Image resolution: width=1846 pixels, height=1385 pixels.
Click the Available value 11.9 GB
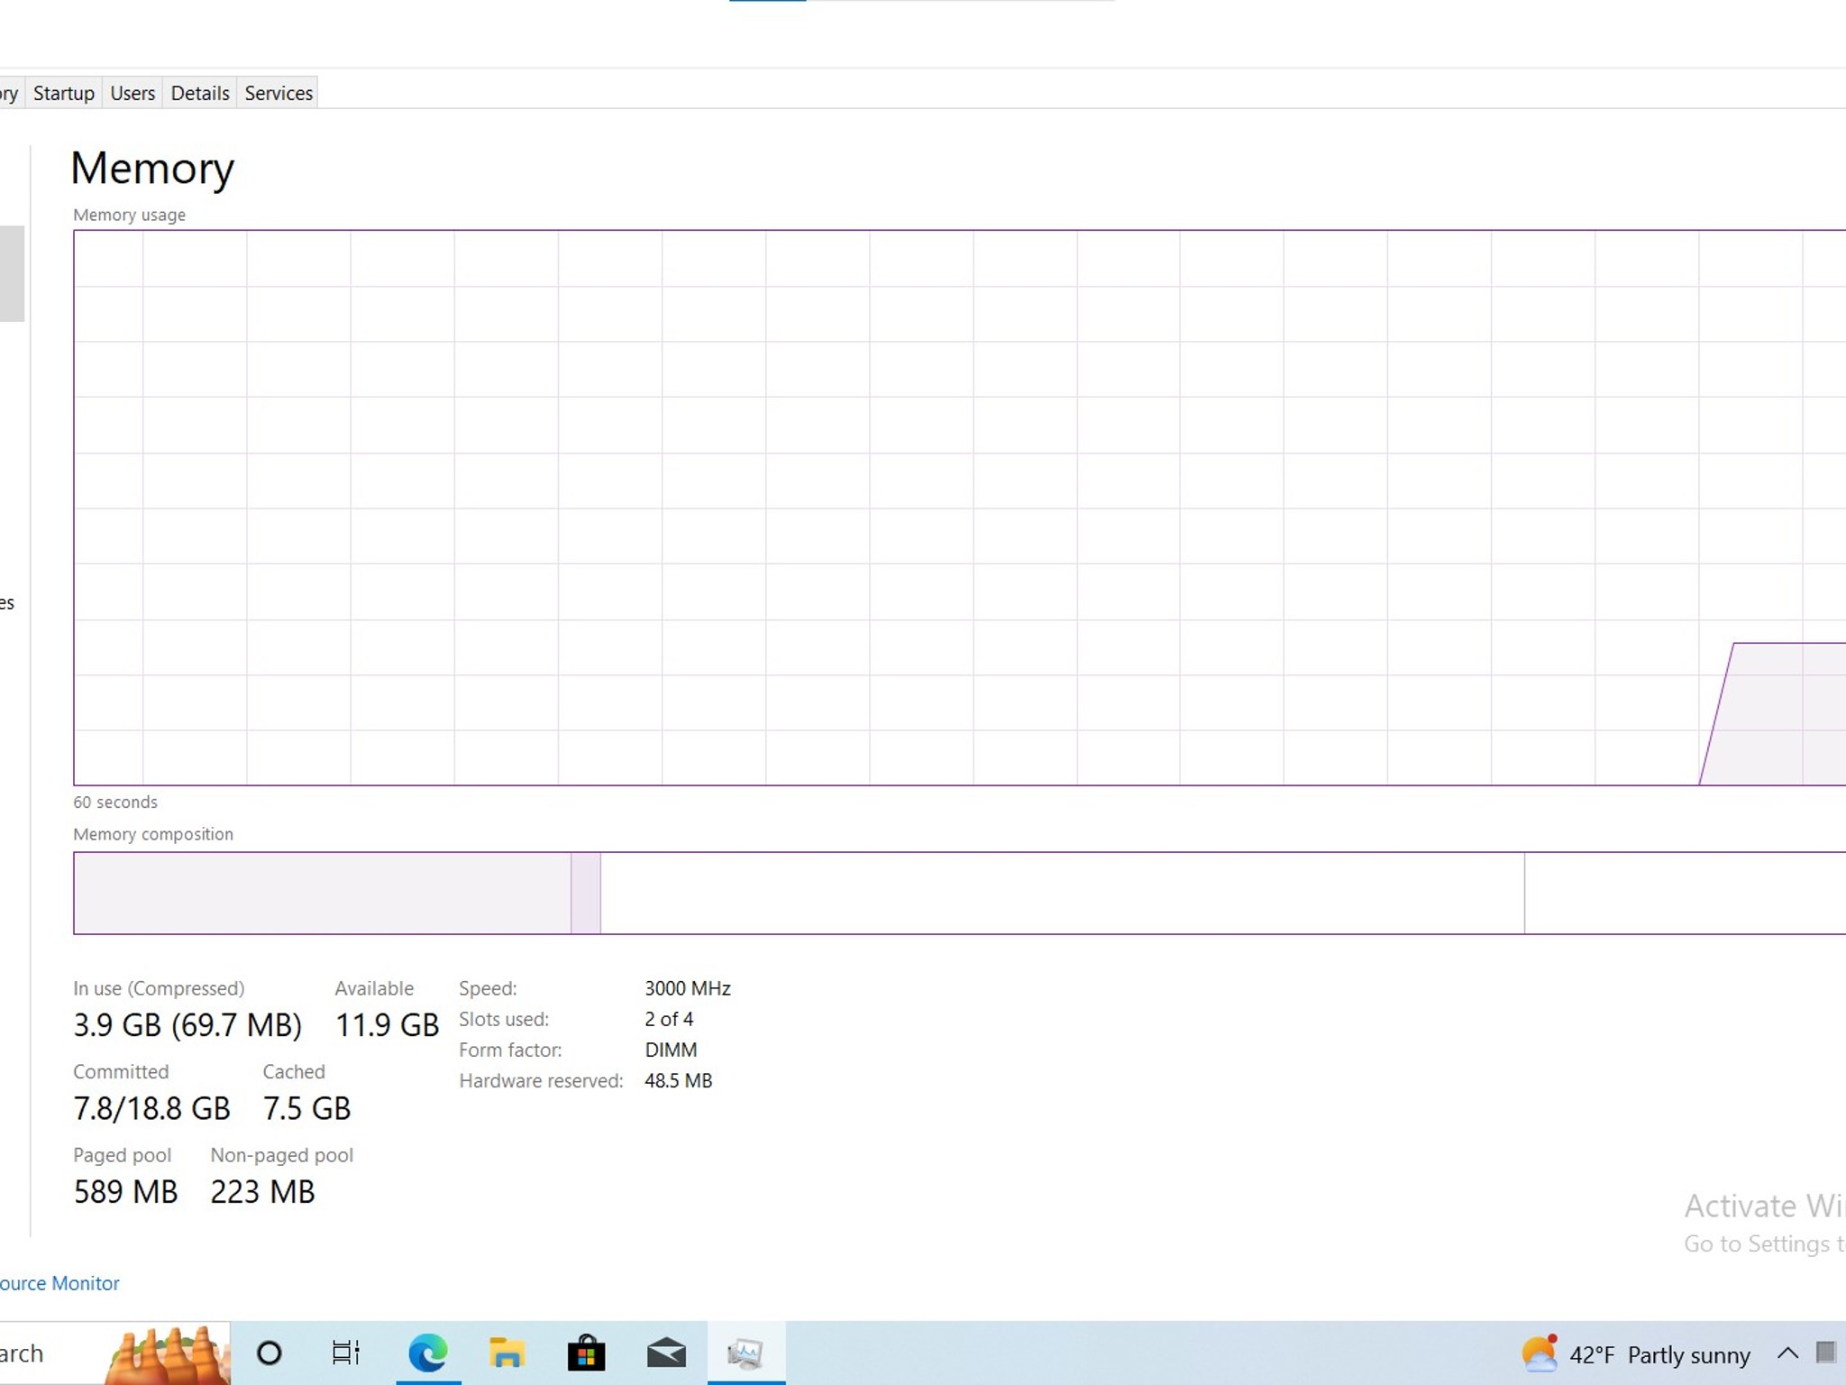click(387, 1025)
